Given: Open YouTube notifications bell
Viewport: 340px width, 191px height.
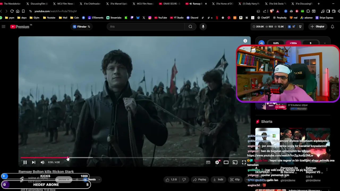Looking at the screenshot, I should 333,27.
